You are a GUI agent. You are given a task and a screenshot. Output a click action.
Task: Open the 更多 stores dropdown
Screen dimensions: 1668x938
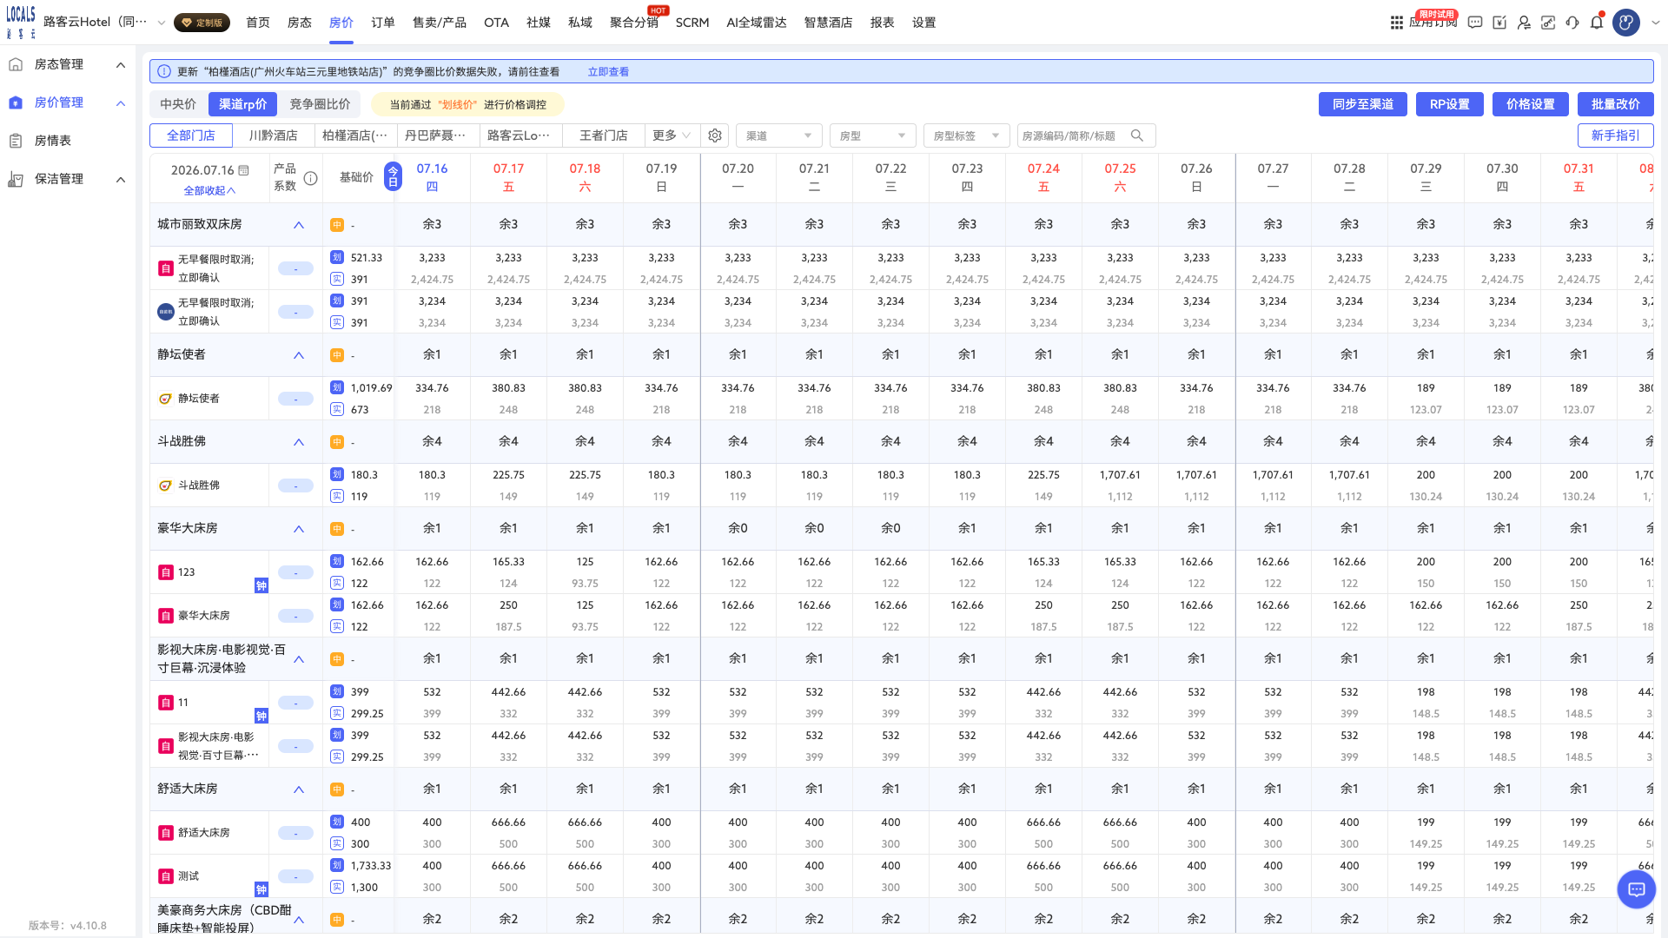[672, 135]
